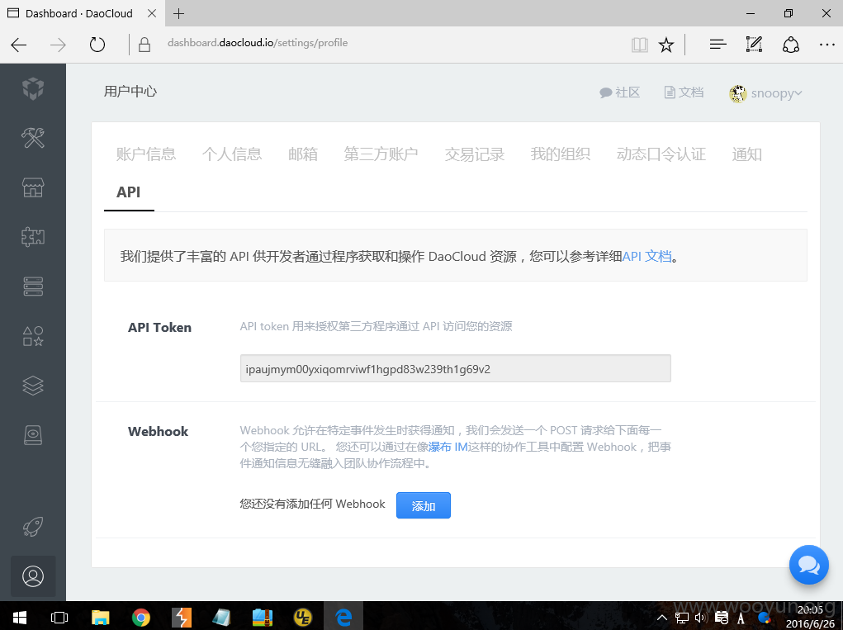The height and width of the screenshot is (630, 843).
Task: Switch to the 第三方账户 tab
Action: [381, 154]
